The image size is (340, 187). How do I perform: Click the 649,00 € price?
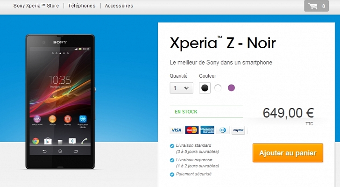tap(288, 113)
